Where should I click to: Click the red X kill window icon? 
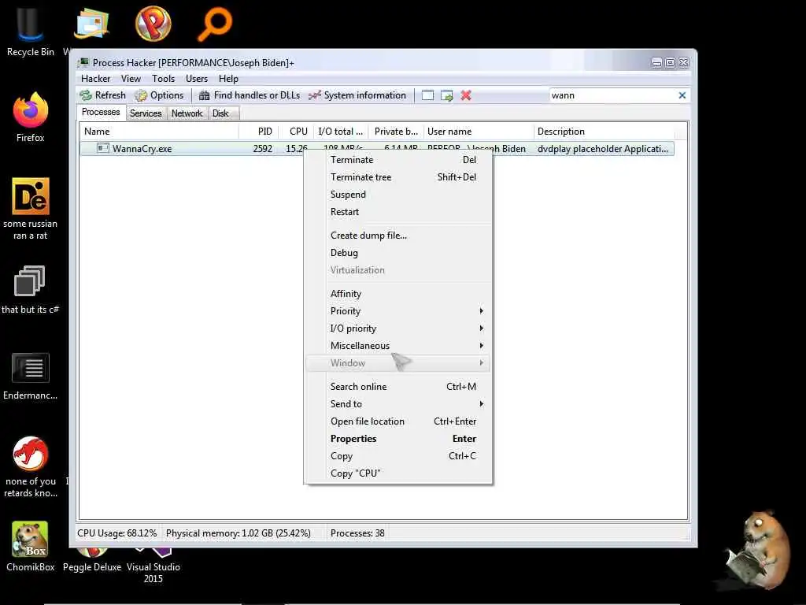click(x=466, y=95)
